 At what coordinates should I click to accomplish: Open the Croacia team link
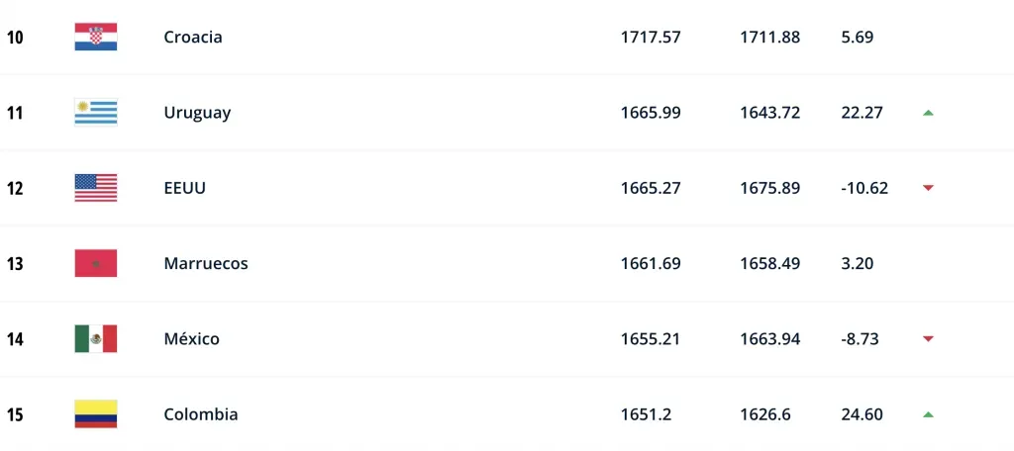193,38
